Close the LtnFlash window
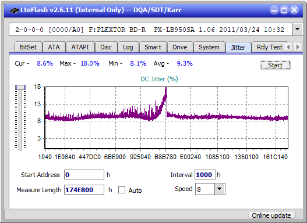Image resolution: width=307 pixels, height=223 pixels. tap(294, 10)
